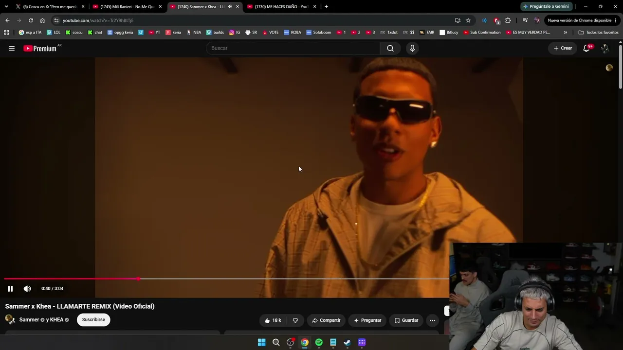Select the Sammer x Khea tab
The width and height of the screenshot is (623, 350).
click(x=204, y=6)
